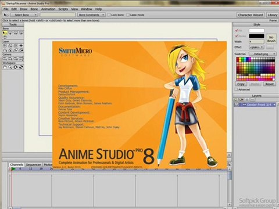Image resolution: width=279 pixels, height=209 pixels.
Task: Click the Delete Layer icon in Layers panel
Action: [247, 99]
